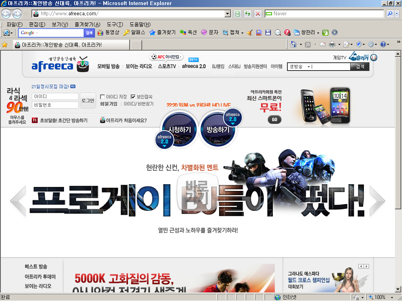The width and height of the screenshot is (402, 301).
Task: Click the 검색 button in afreeca search
Action: point(360,67)
